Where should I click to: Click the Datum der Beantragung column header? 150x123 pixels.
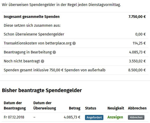tap(15, 105)
